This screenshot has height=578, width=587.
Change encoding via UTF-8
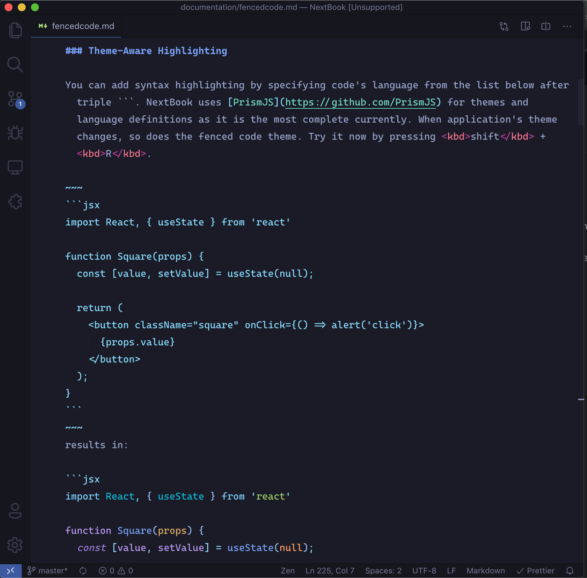(424, 571)
